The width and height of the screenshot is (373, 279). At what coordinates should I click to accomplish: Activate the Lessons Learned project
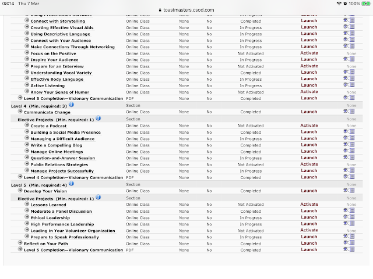coord(309,204)
